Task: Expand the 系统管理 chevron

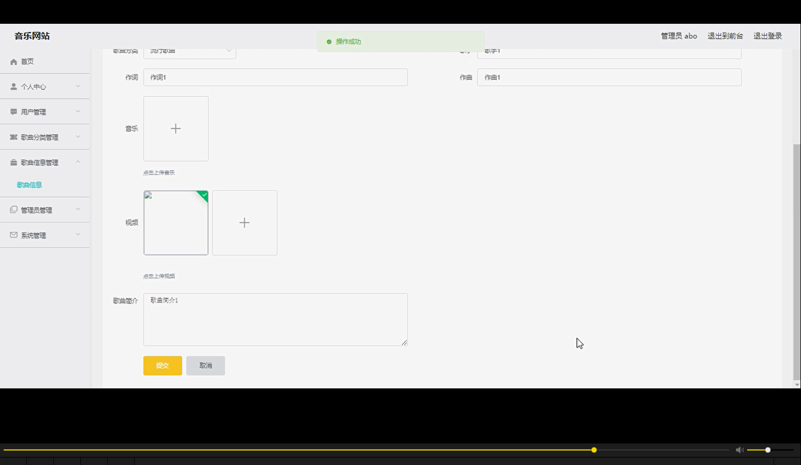Action: [x=78, y=235]
